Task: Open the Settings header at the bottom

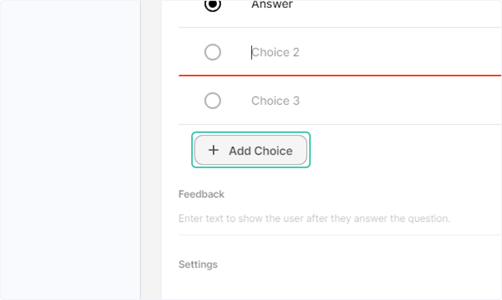Action: (x=198, y=264)
